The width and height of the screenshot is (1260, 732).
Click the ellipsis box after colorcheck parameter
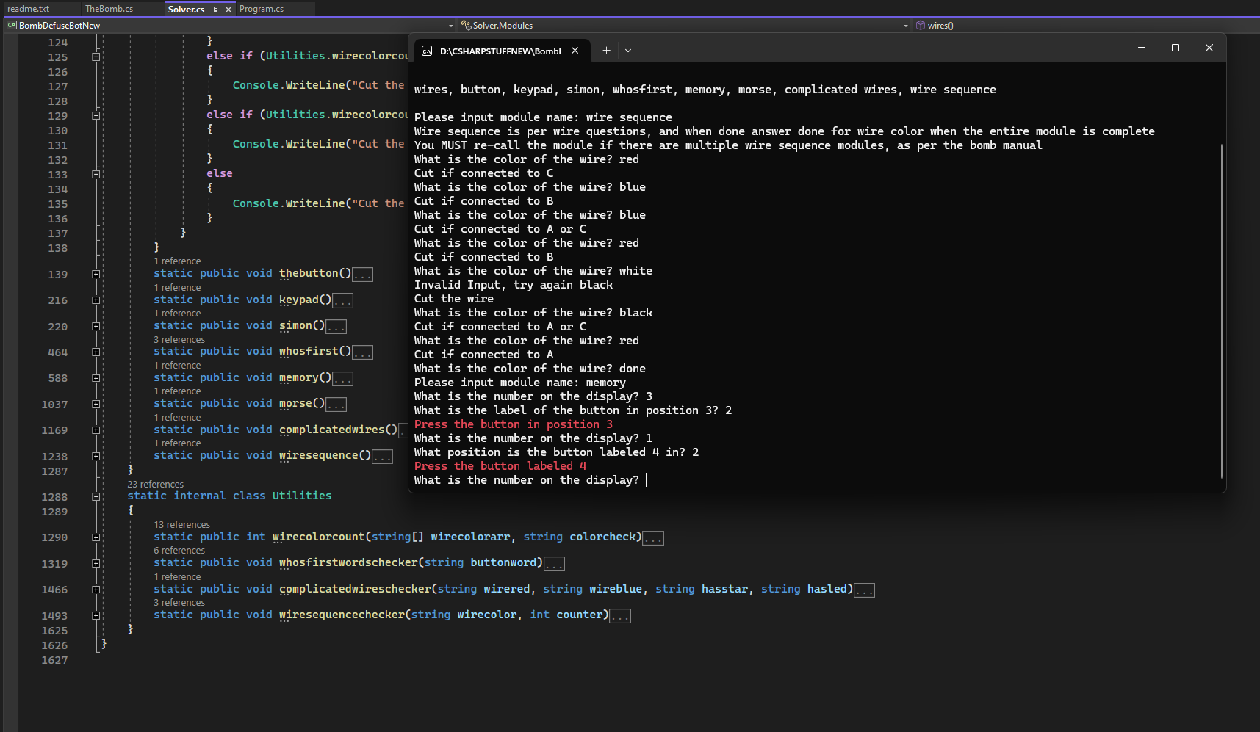[x=653, y=538]
